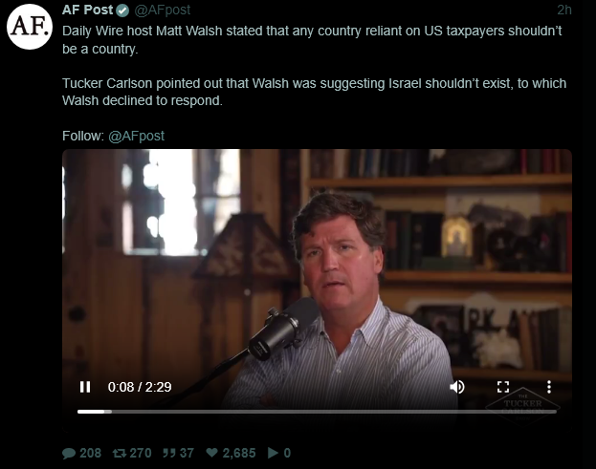The image size is (596, 469).
Task: Seek on the video progress bar
Action: (317, 412)
